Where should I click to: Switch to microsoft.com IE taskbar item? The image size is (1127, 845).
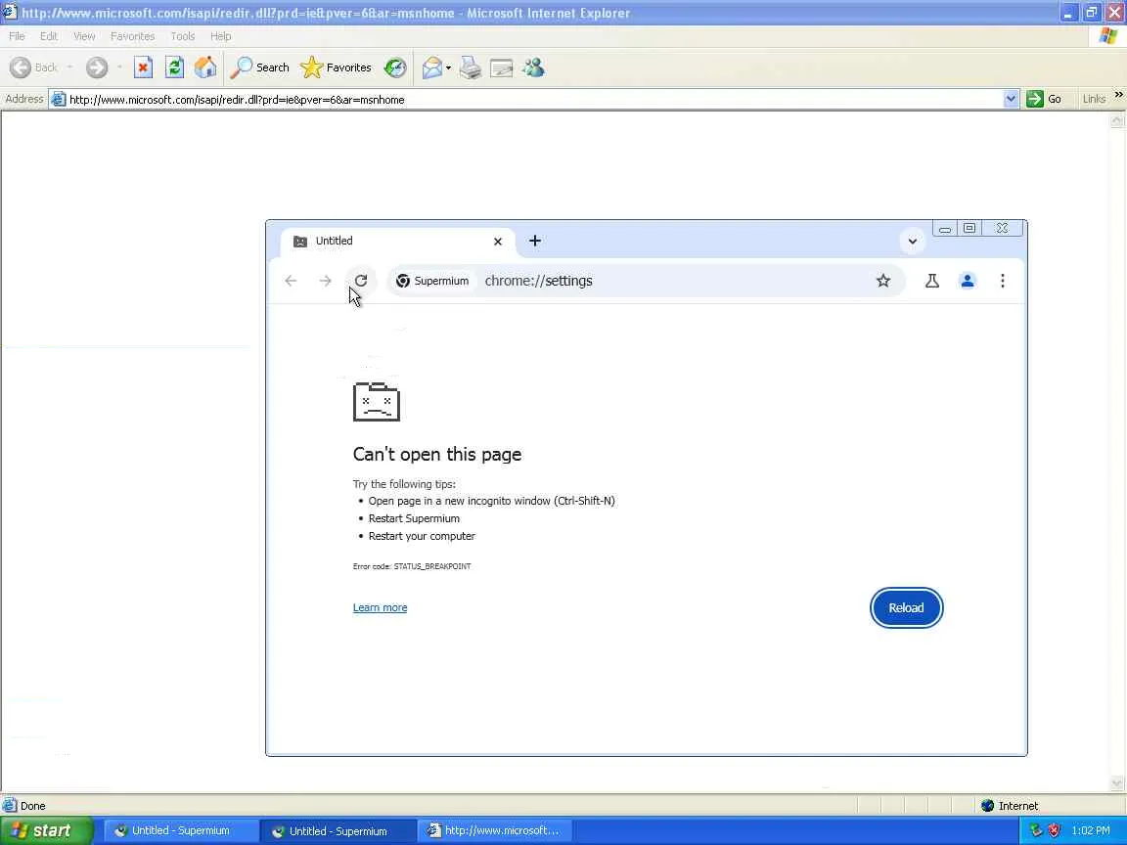(494, 830)
